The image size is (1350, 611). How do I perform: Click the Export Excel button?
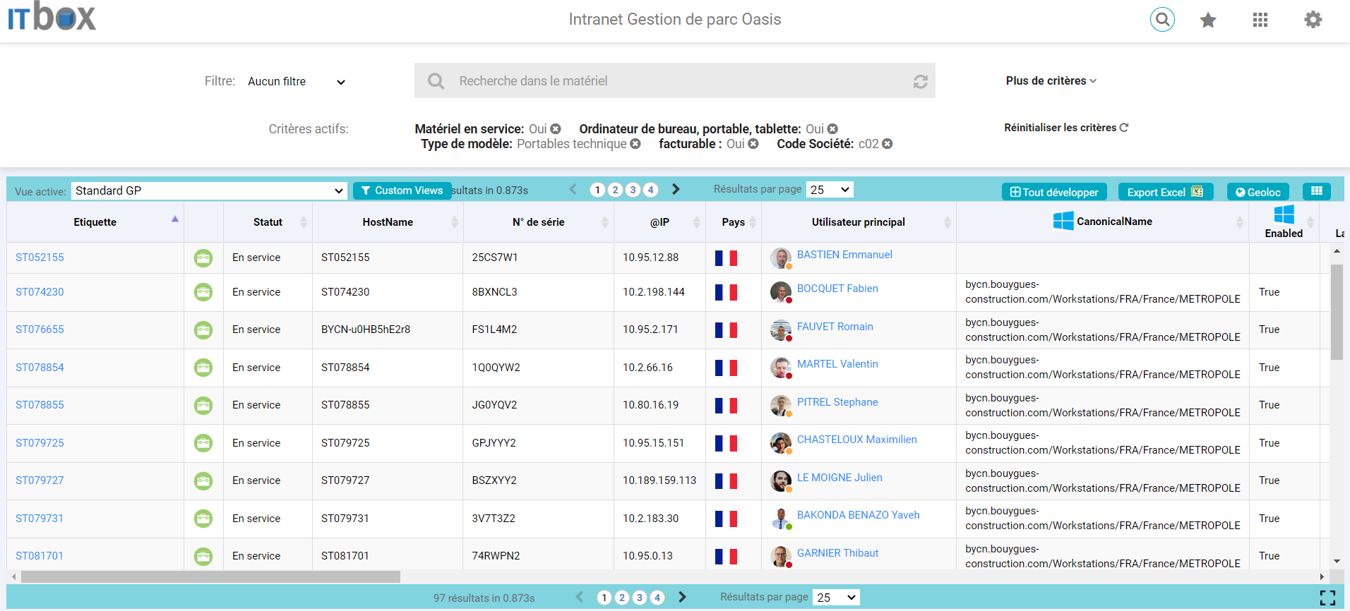[x=1164, y=192]
